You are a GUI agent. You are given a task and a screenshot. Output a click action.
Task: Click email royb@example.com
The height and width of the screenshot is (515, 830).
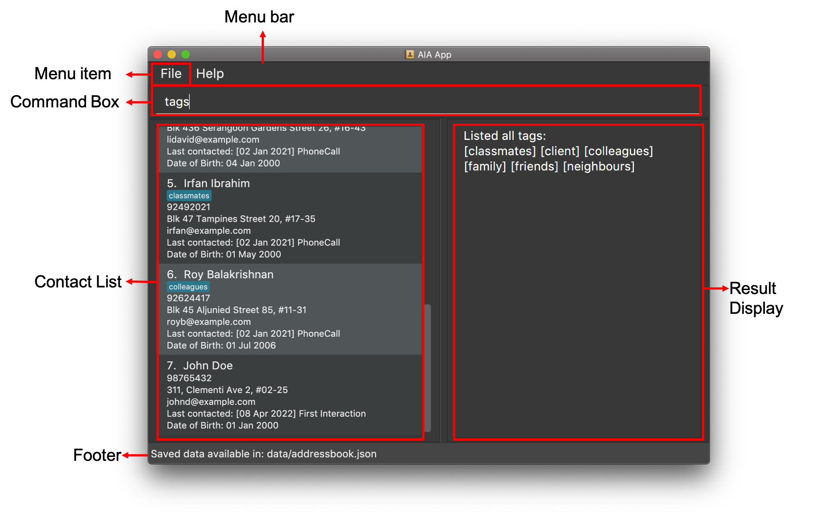(x=208, y=322)
